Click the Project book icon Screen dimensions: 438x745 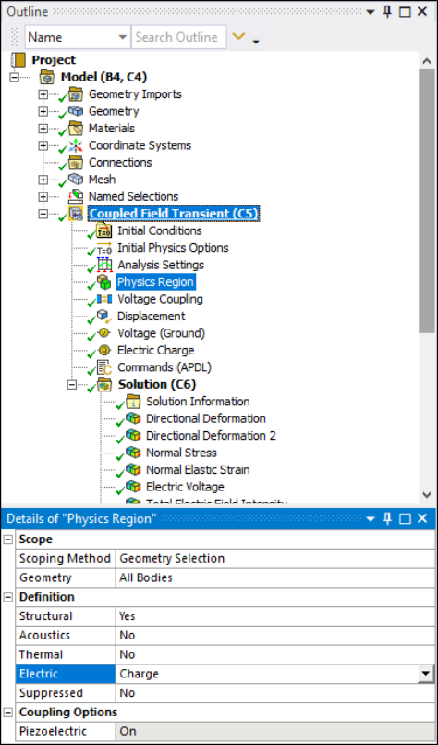(x=18, y=60)
